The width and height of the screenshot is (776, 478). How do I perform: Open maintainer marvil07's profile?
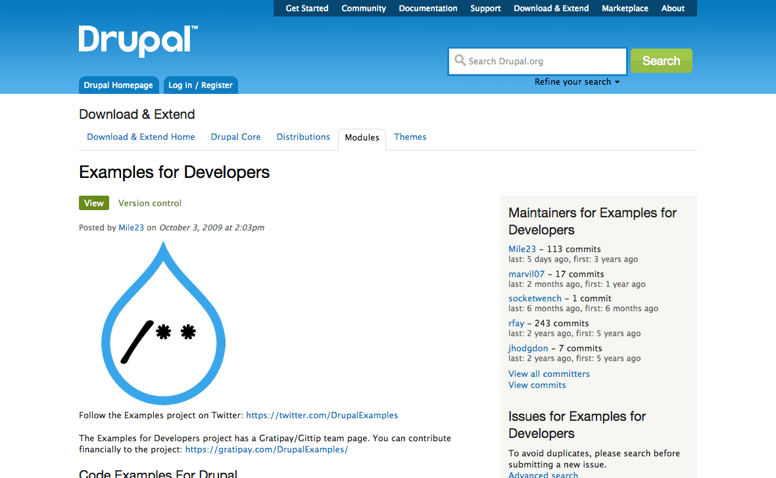[527, 274]
